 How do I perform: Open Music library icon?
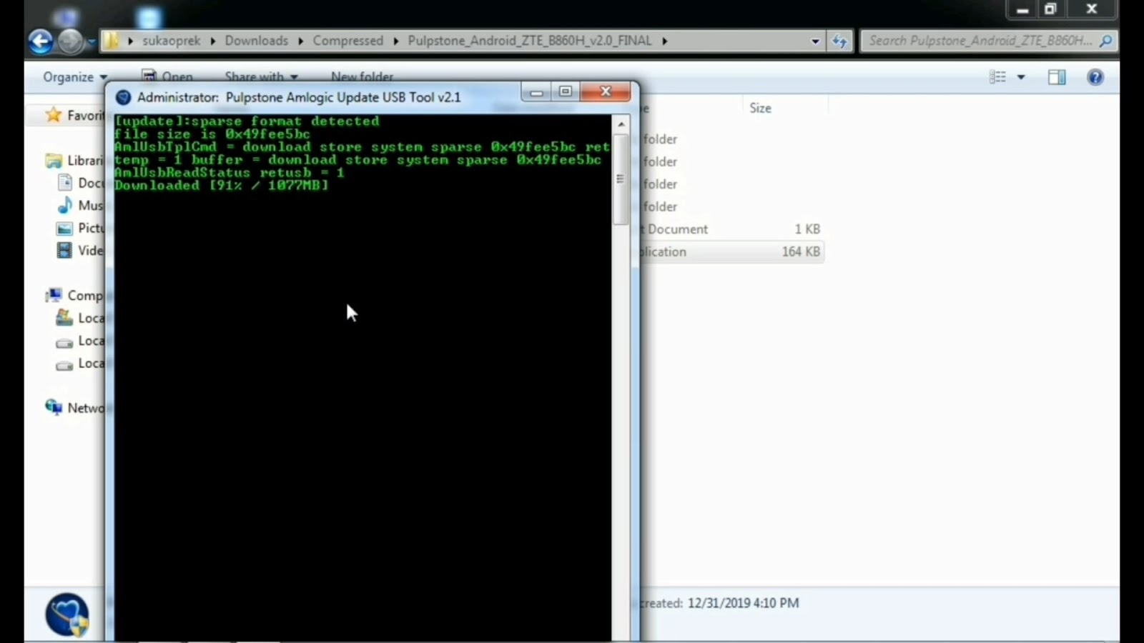point(64,205)
